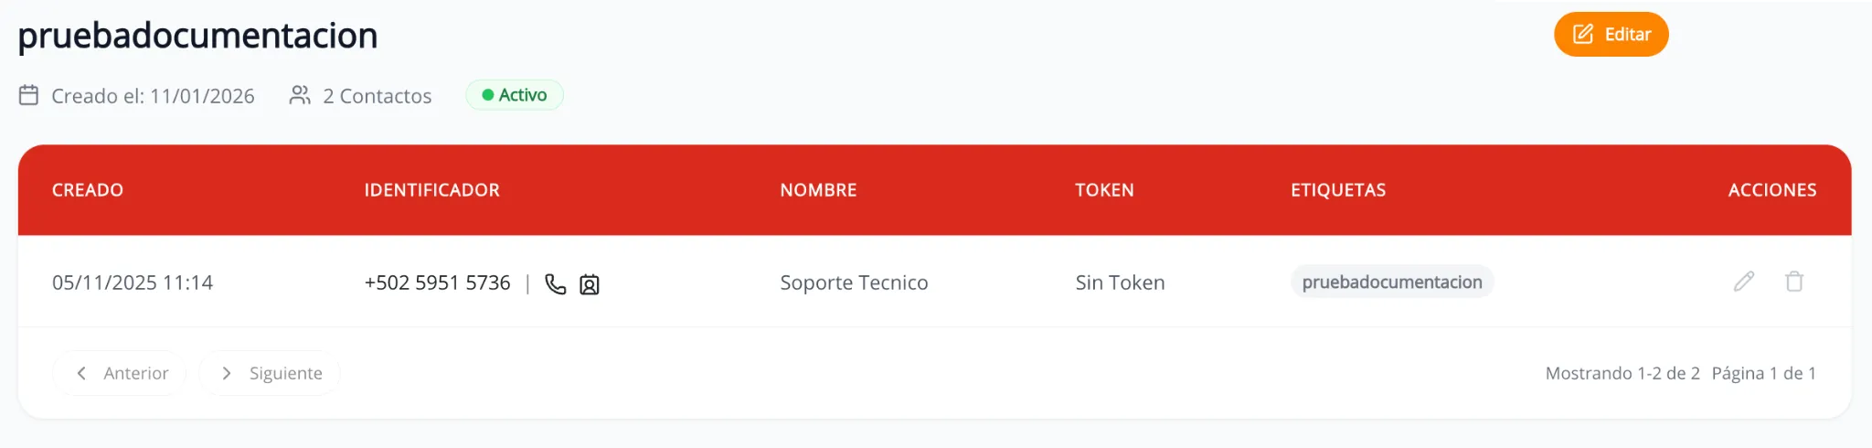
Task: Click the people icon beside 2 Contactos
Action: pyautogui.click(x=299, y=95)
